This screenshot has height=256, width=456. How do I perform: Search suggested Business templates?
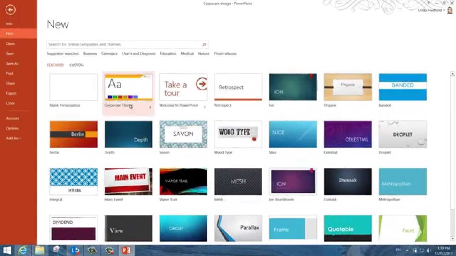point(90,54)
